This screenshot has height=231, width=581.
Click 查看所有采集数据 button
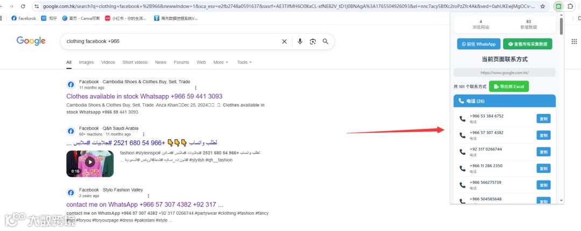(x=528, y=44)
